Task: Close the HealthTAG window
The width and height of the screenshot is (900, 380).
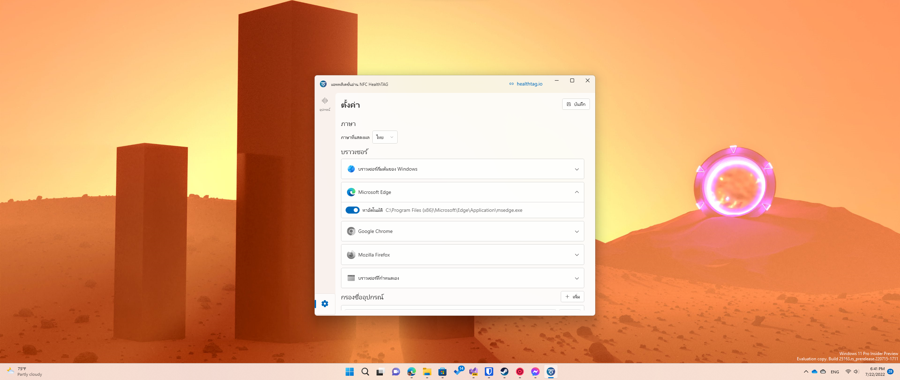Action: 587,81
